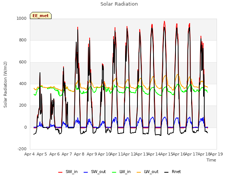
Task: Click the Apr 12 x-axis label
Action: (x=129, y=154)
